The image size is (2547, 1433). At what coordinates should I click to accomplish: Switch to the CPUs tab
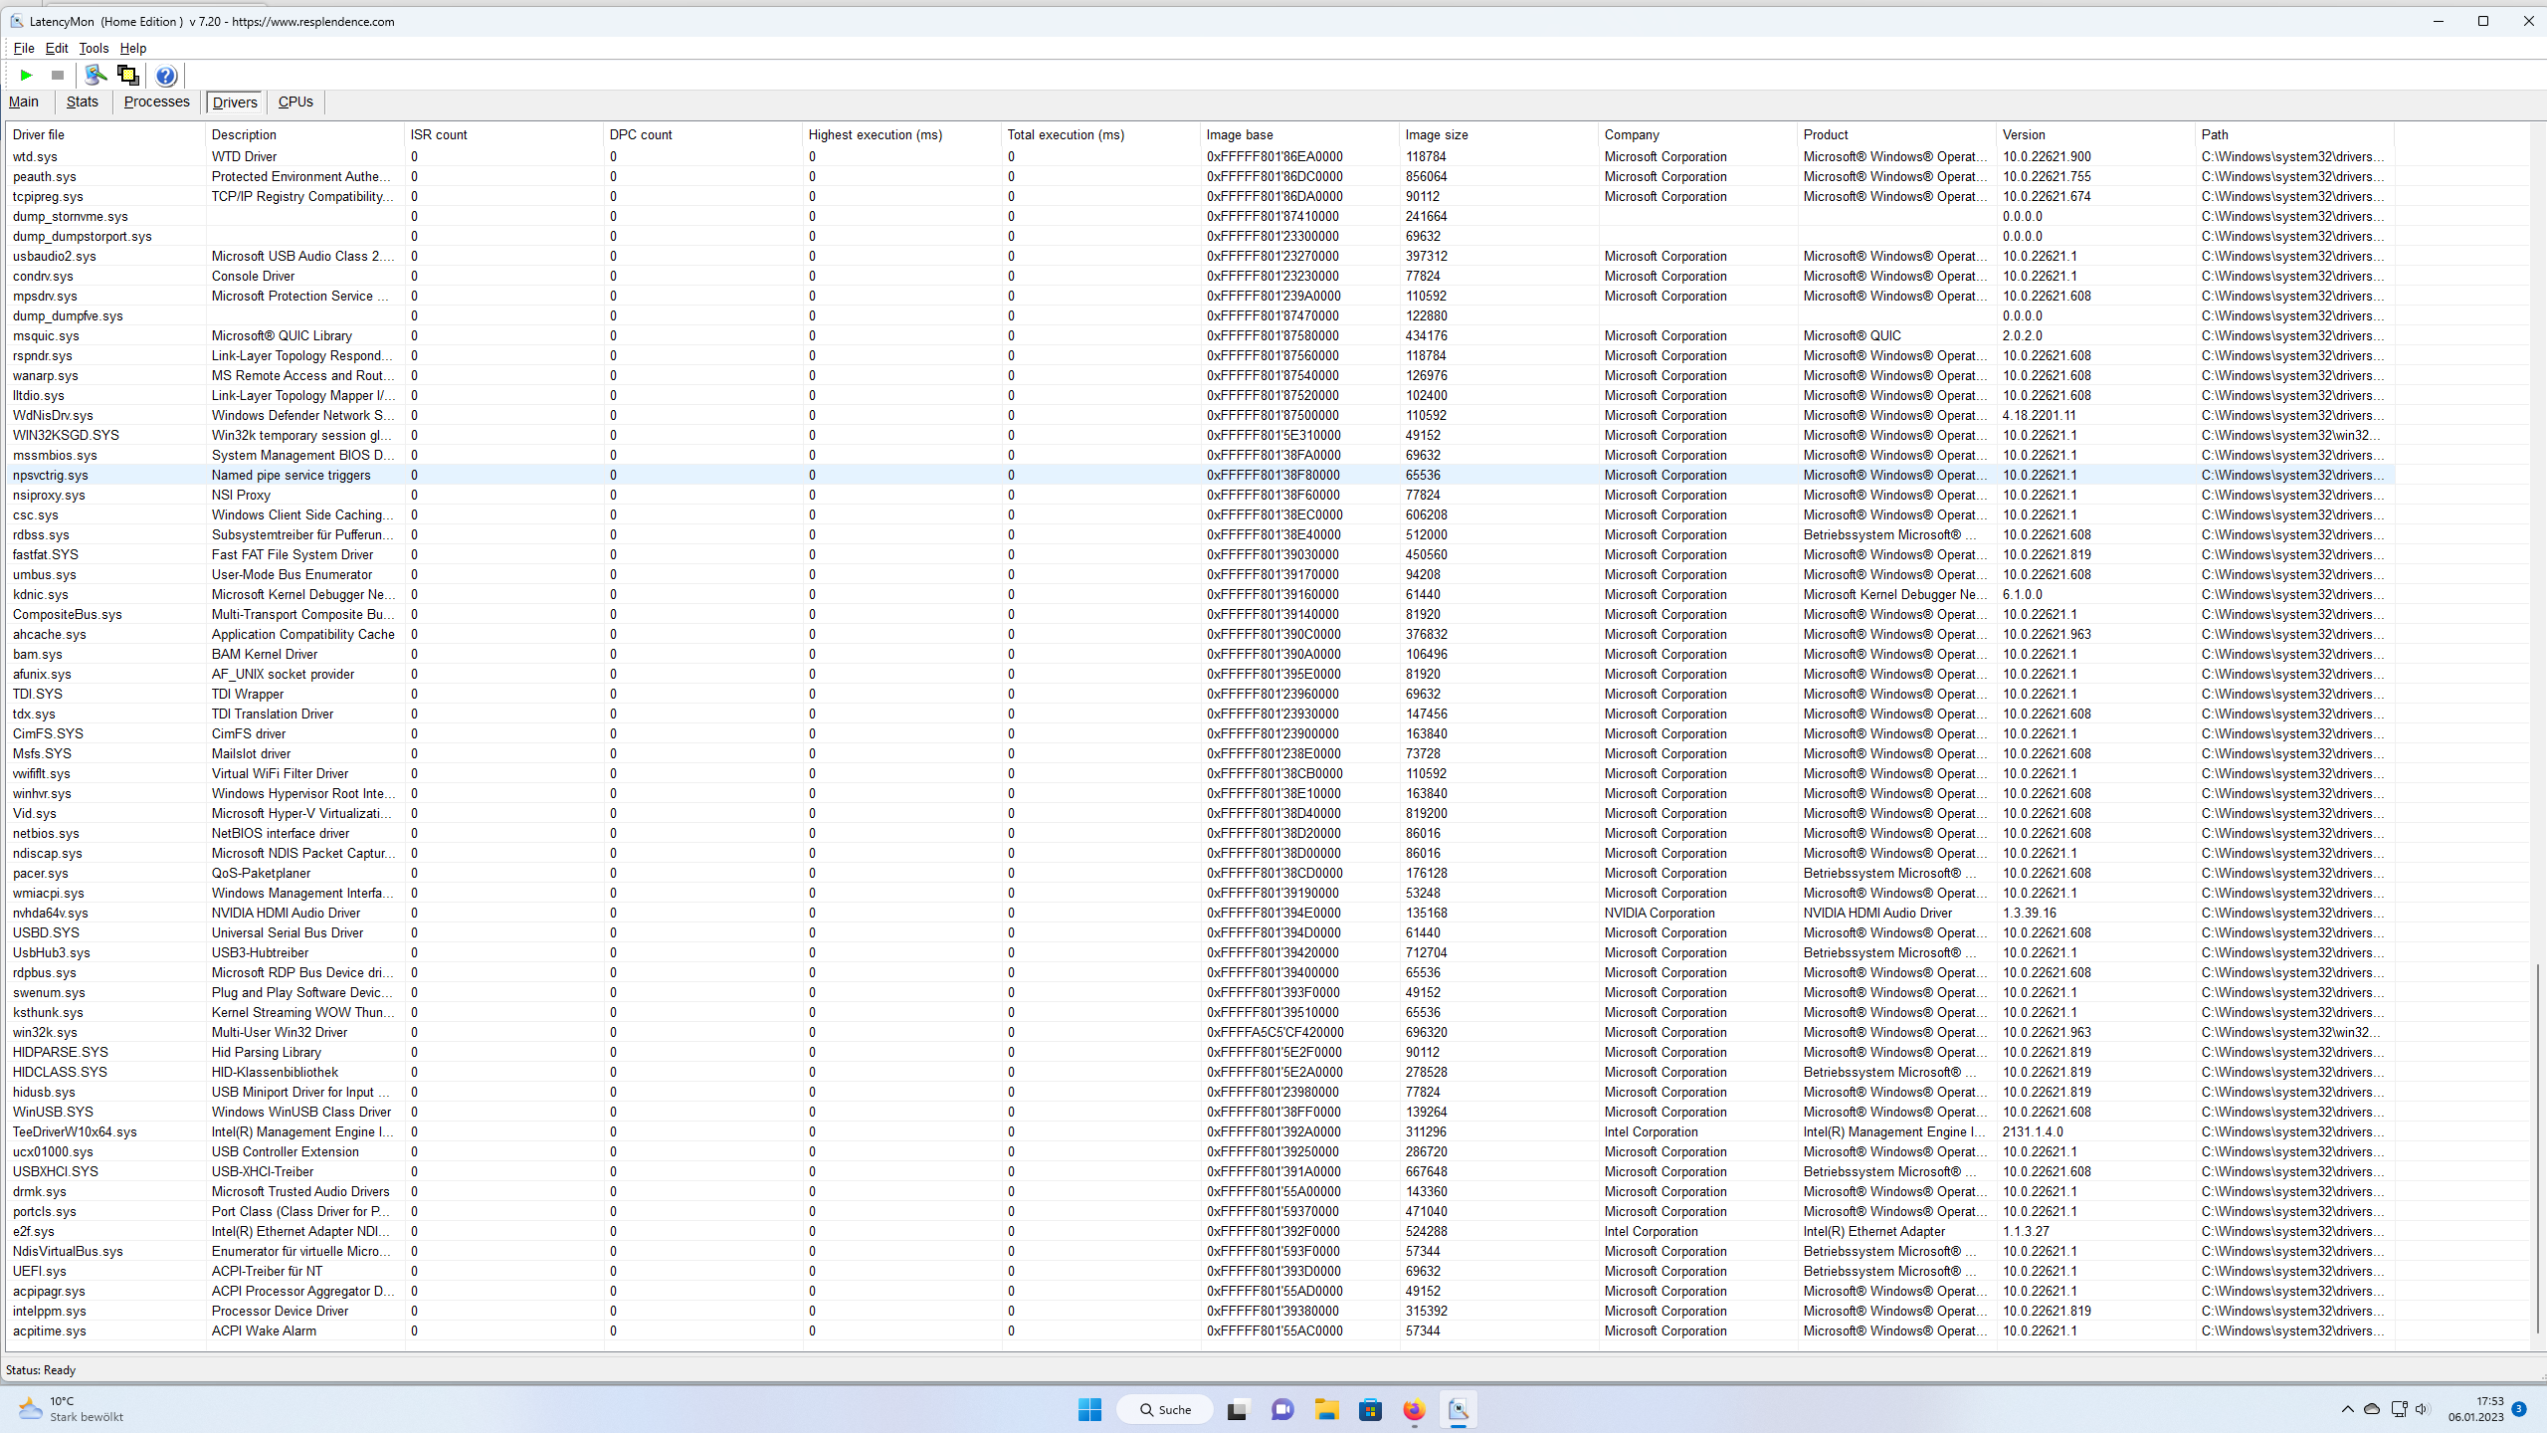click(295, 102)
